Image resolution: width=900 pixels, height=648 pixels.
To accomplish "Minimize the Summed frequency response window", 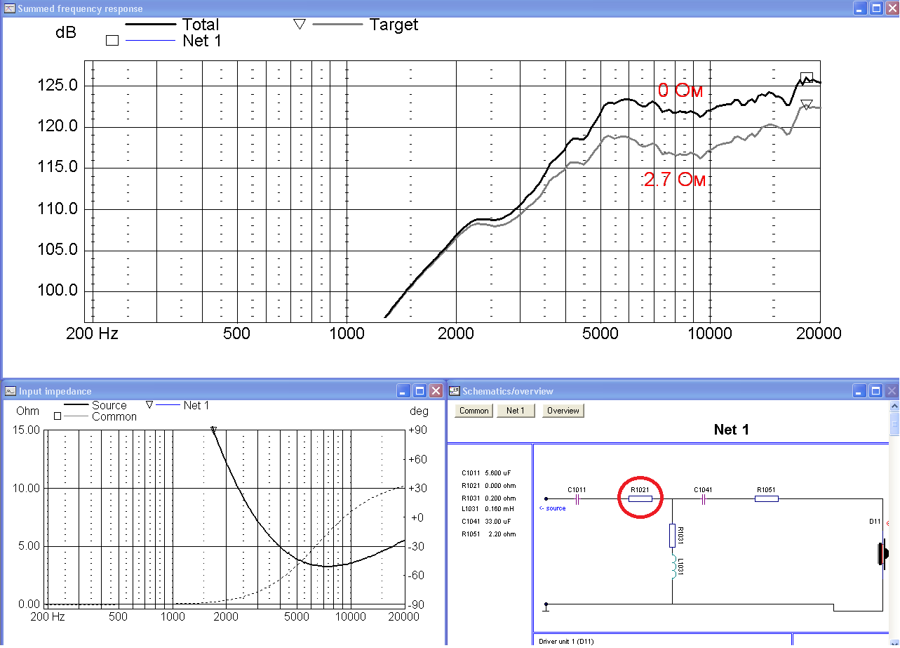I will [x=859, y=8].
